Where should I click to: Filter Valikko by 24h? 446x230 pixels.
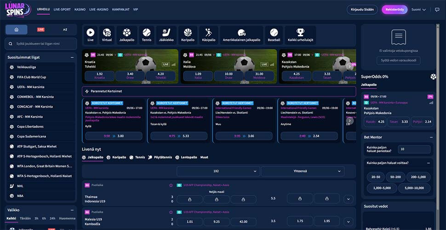[52, 218]
